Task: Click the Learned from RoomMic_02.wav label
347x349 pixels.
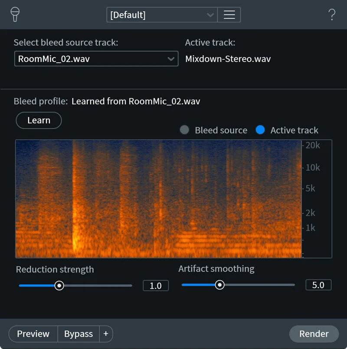Action: click(135, 101)
